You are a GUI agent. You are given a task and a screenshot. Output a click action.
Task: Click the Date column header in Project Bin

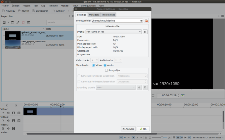click(x=59, y=29)
